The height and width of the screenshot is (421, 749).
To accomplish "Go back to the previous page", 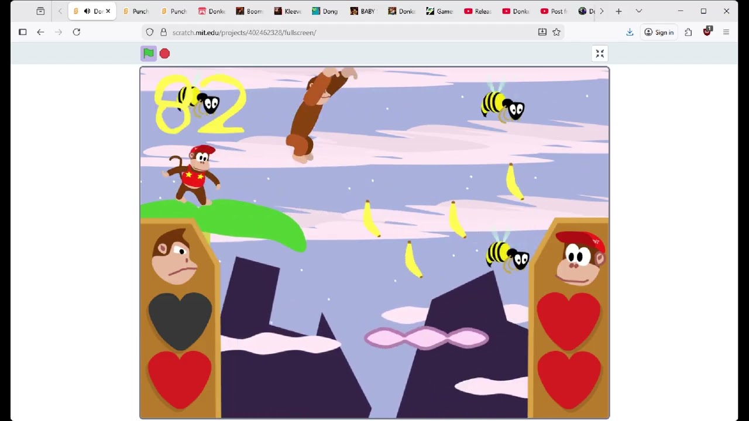I will click(x=40, y=32).
